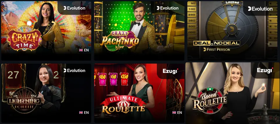The width and height of the screenshot is (280, 124).
Task: Launch Deal or No Deal First Person
Action: [233, 31]
